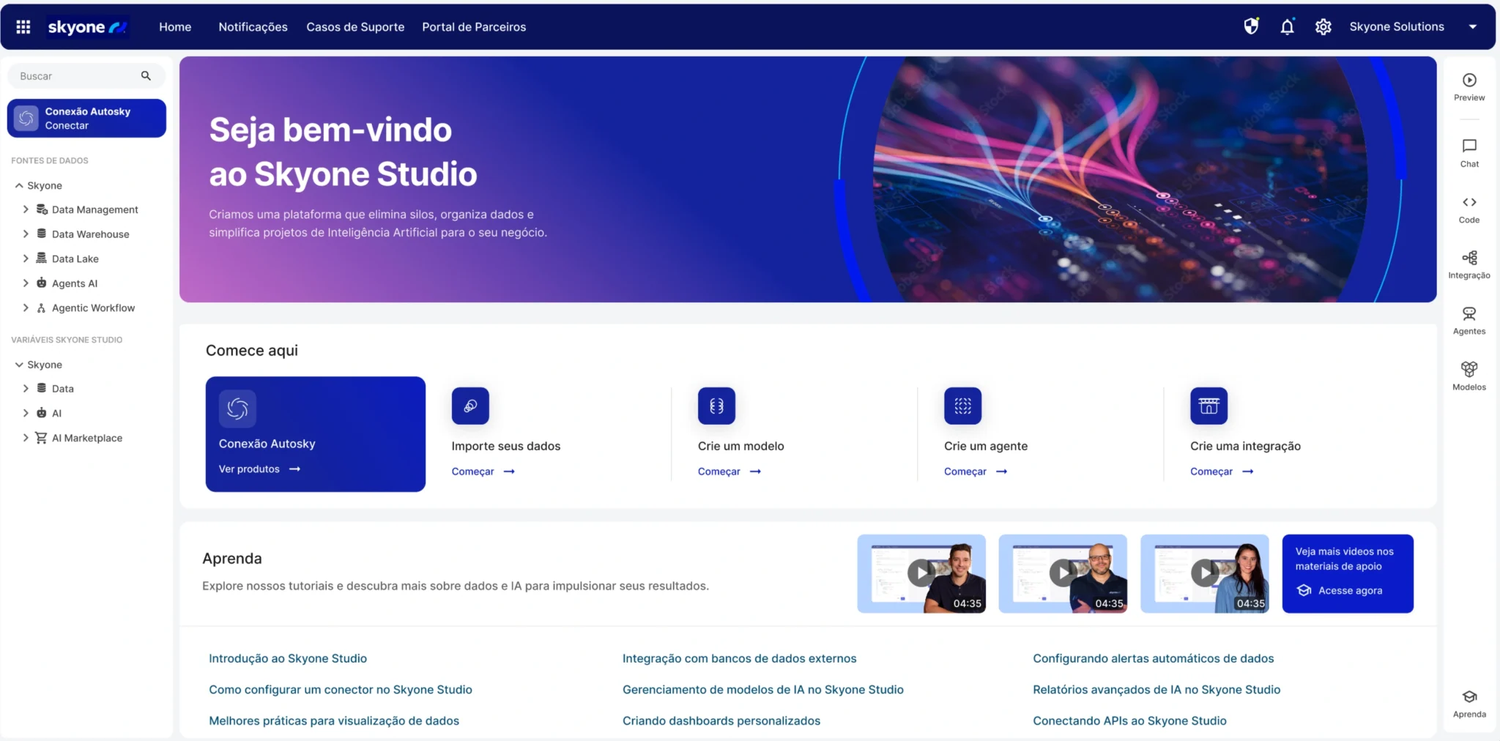
Task: Open Agentes panel icon
Action: 1469,321
